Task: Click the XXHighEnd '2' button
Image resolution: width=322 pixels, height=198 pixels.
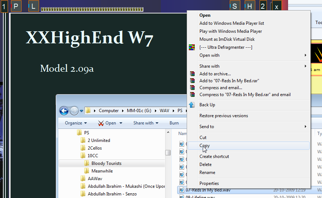Action: (x=263, y=6)
